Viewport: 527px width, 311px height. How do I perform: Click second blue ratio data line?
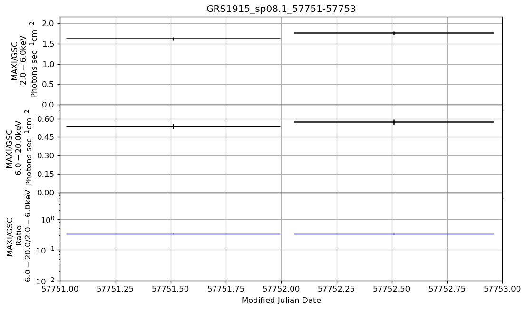click(x=394, y=234)
